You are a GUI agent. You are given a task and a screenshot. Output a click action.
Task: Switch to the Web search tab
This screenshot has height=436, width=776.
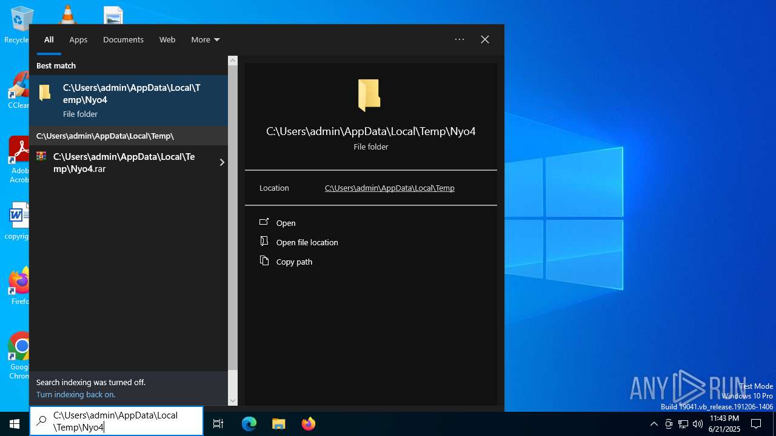(x=167, y=39)
